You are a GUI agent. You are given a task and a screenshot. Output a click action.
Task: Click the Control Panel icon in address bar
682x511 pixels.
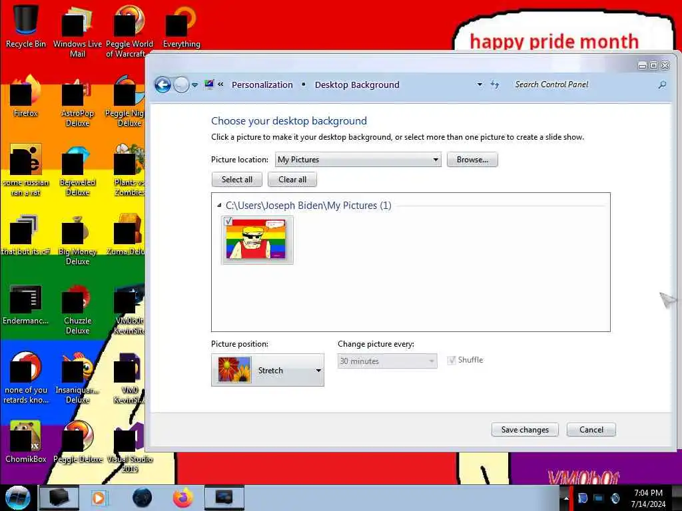(209, 85)
